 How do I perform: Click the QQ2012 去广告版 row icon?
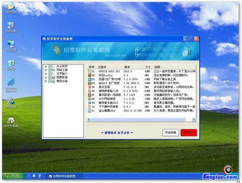(x=90, y=83)
